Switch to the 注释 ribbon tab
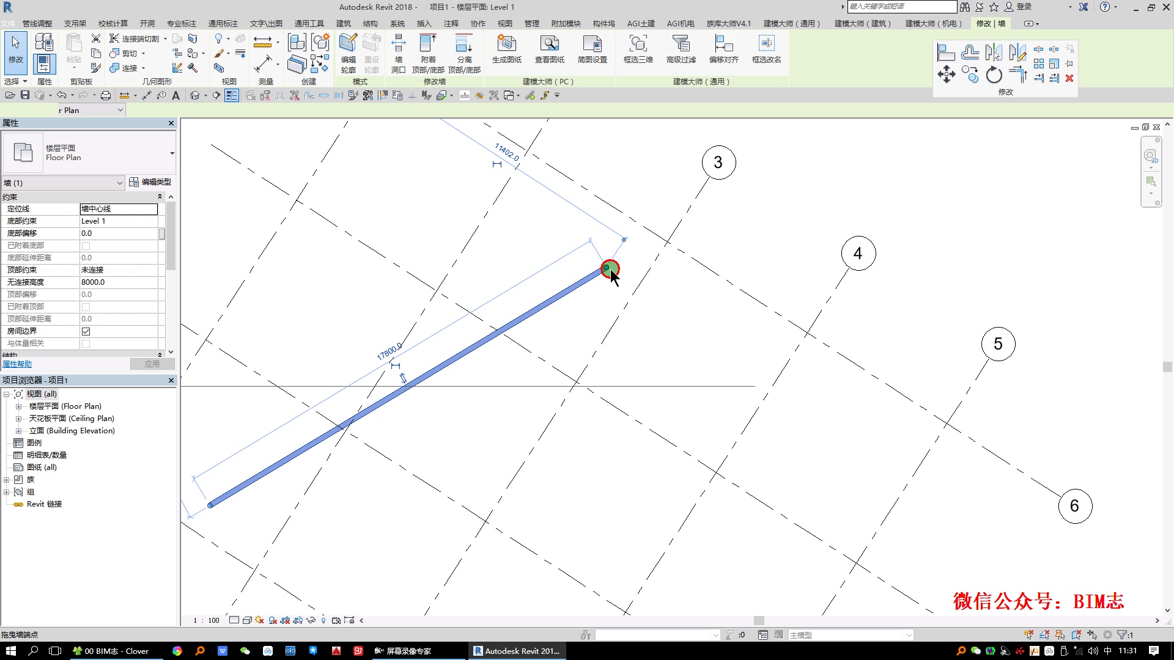Screen dimensions: 1174x660 pyautogui.click(x=451, y=23)
